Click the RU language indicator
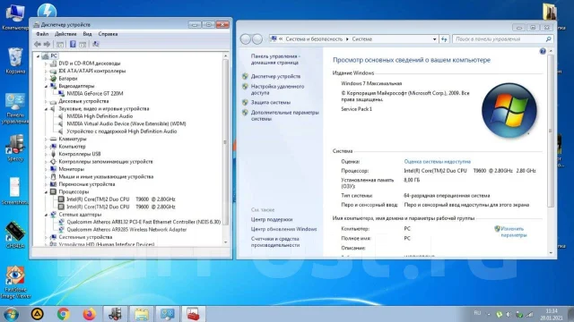This screenshot has width=574, height=322. [x=477, y=313]
